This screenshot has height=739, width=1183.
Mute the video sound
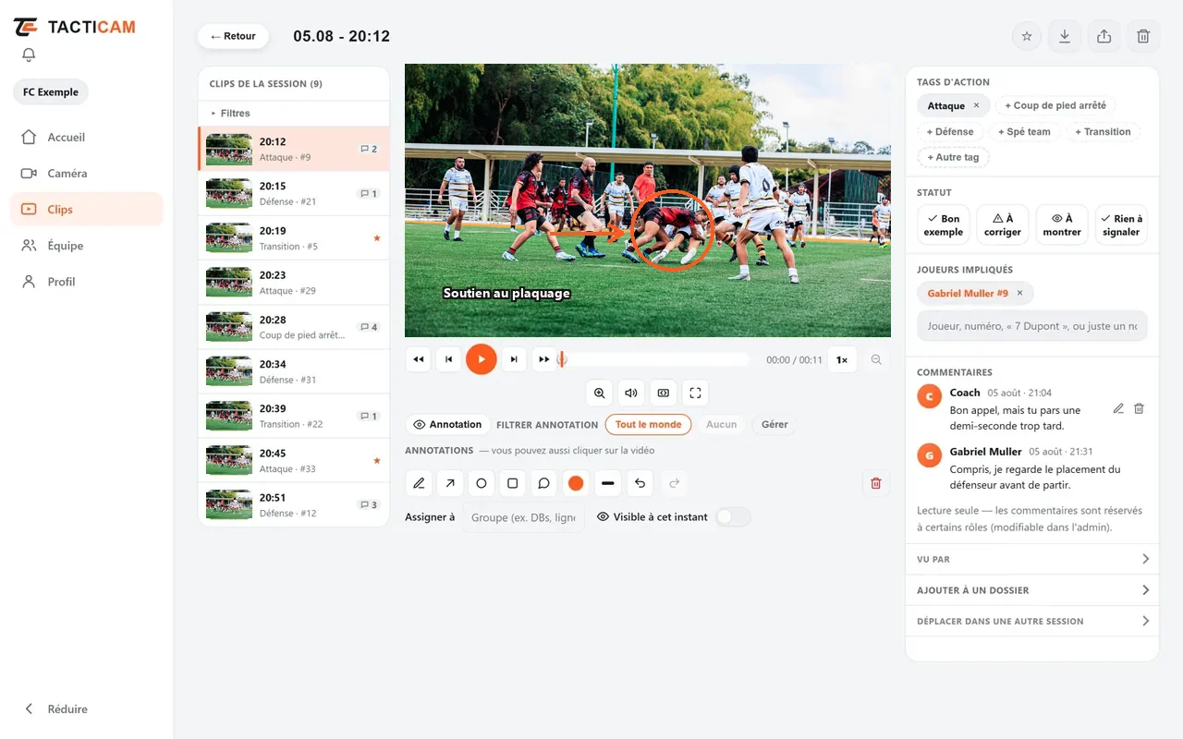tap(631, 393)
